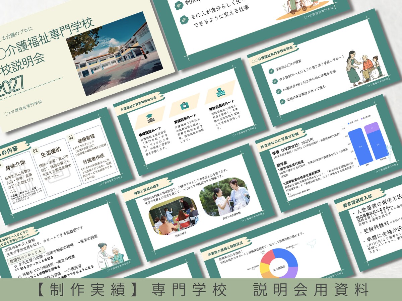The width and height of the screenshot is (402, 301).
Task: Select the photo labeled 実習での介護体験
Action: (x=225, y=196)
